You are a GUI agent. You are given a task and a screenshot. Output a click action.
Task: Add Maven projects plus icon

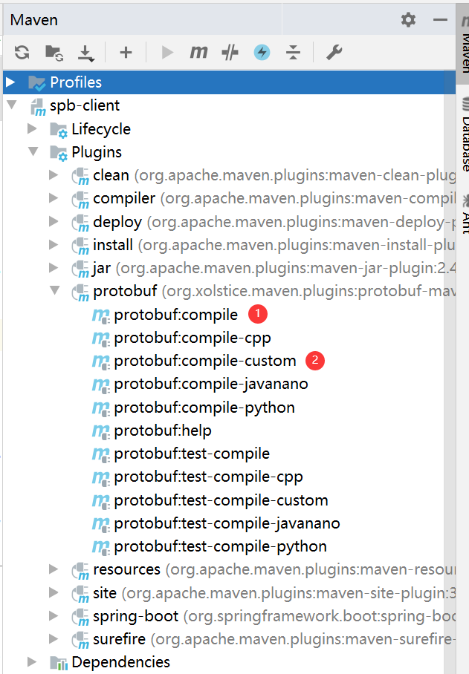[x=126, y=53]
